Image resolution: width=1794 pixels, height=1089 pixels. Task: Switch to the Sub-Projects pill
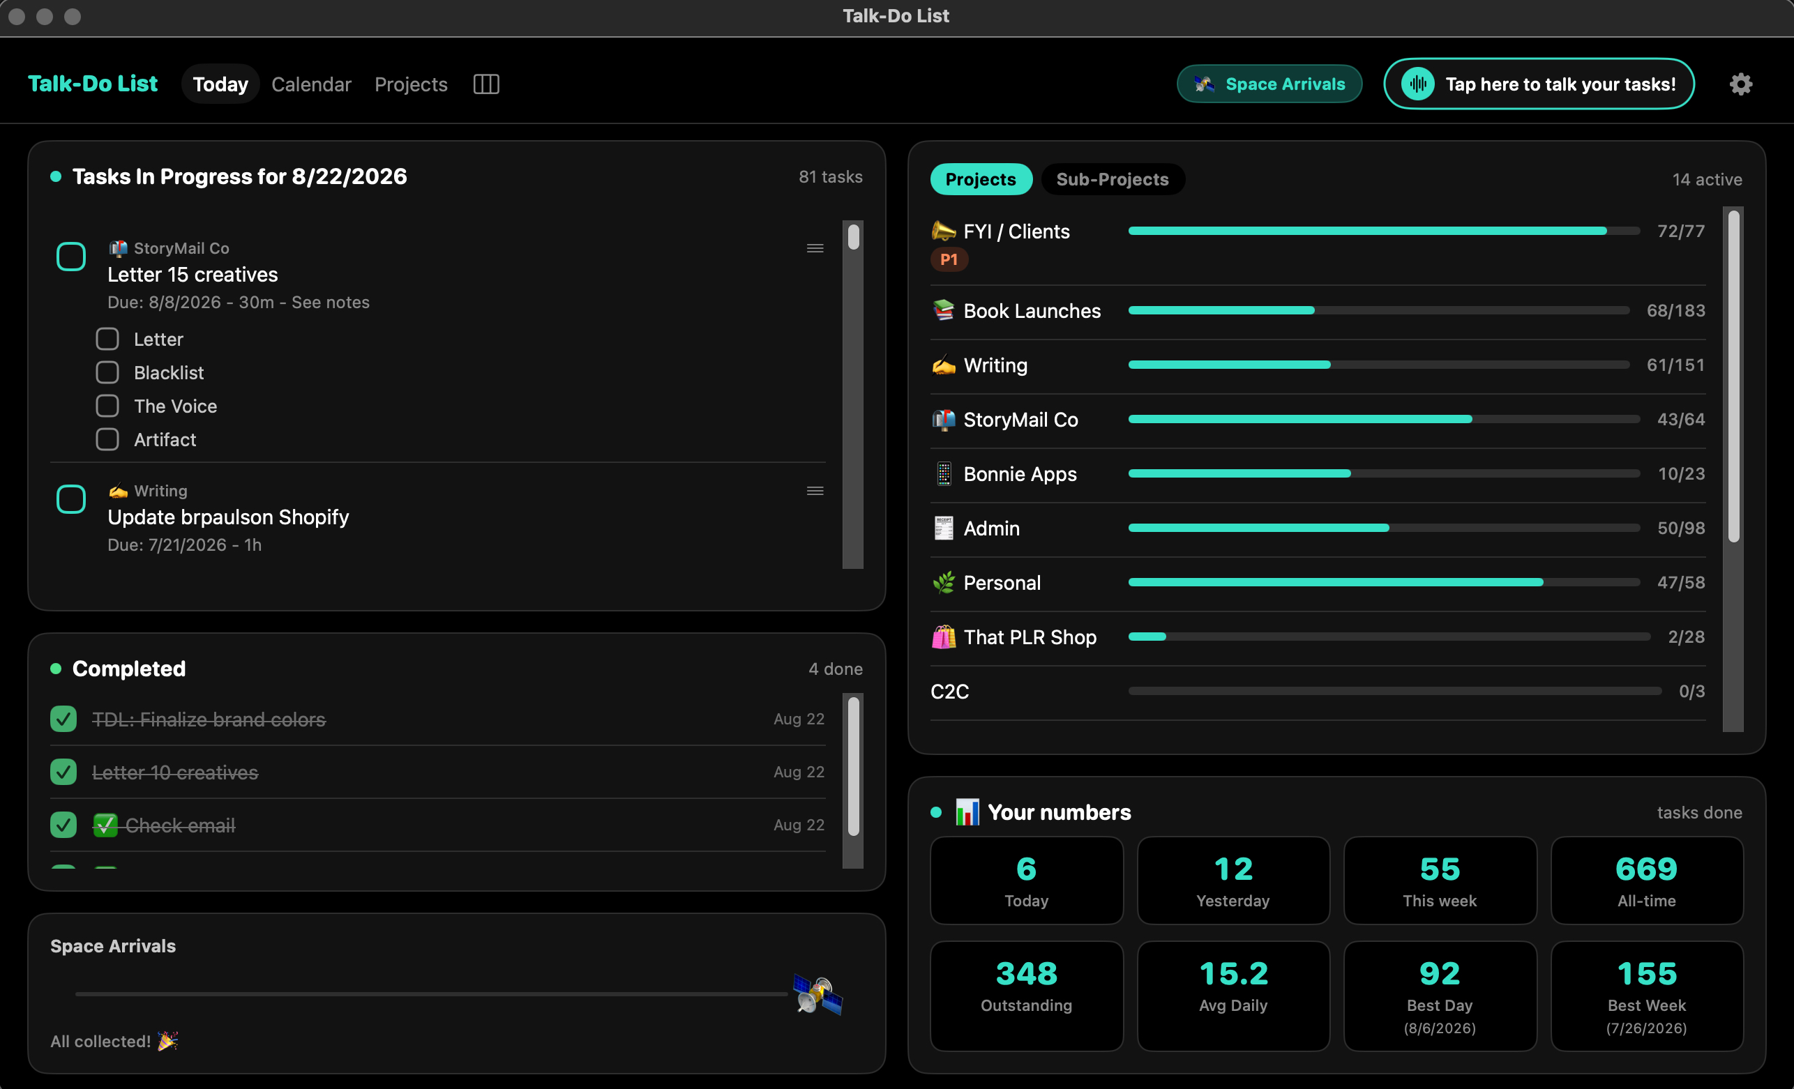click(x=1112, y=179)
